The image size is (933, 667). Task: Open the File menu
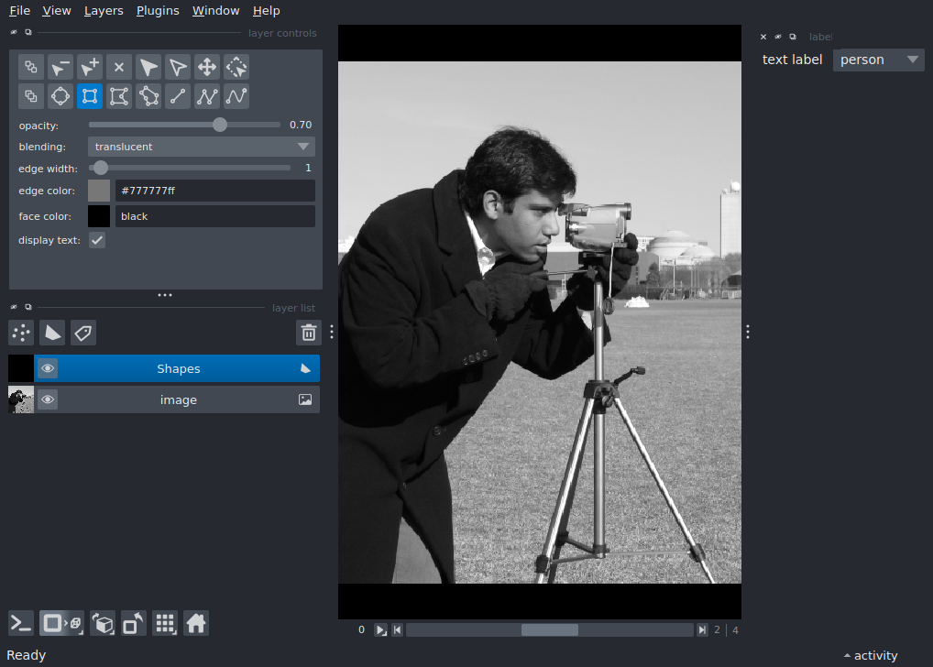click(x=18, y=10)
